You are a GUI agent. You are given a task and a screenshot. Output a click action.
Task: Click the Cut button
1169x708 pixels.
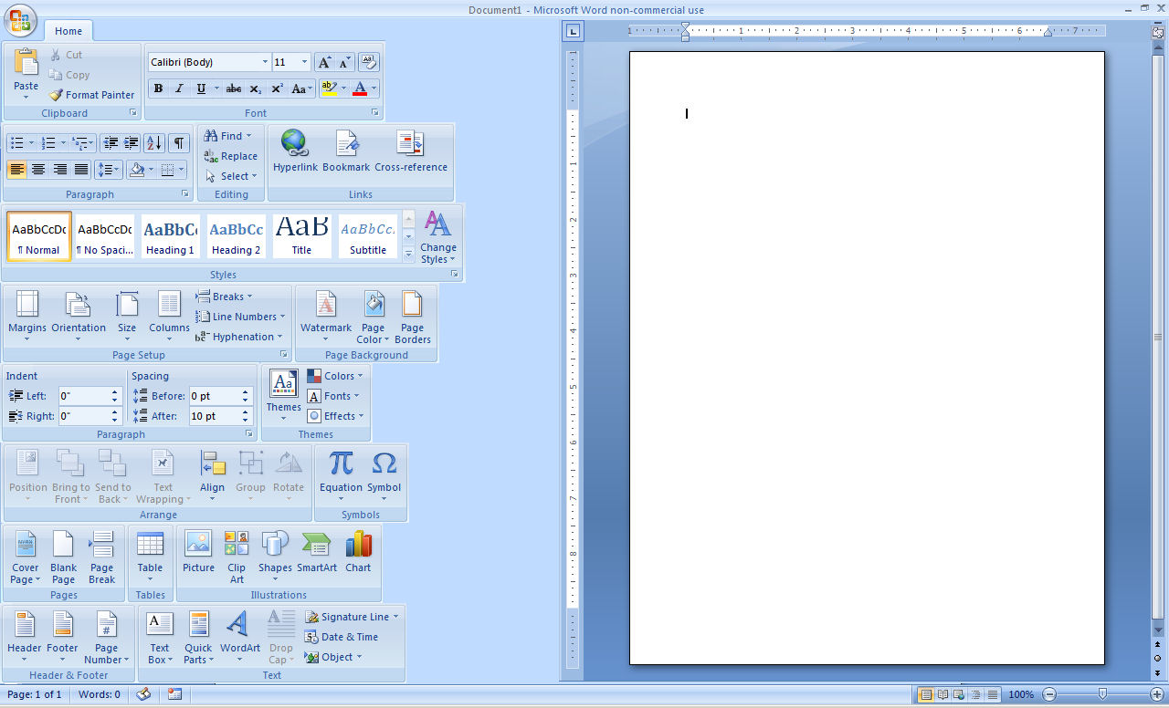[66, 55]
